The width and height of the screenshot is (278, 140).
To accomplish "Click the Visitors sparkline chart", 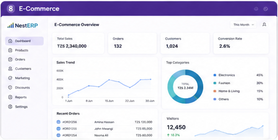I will coord(229,131).
